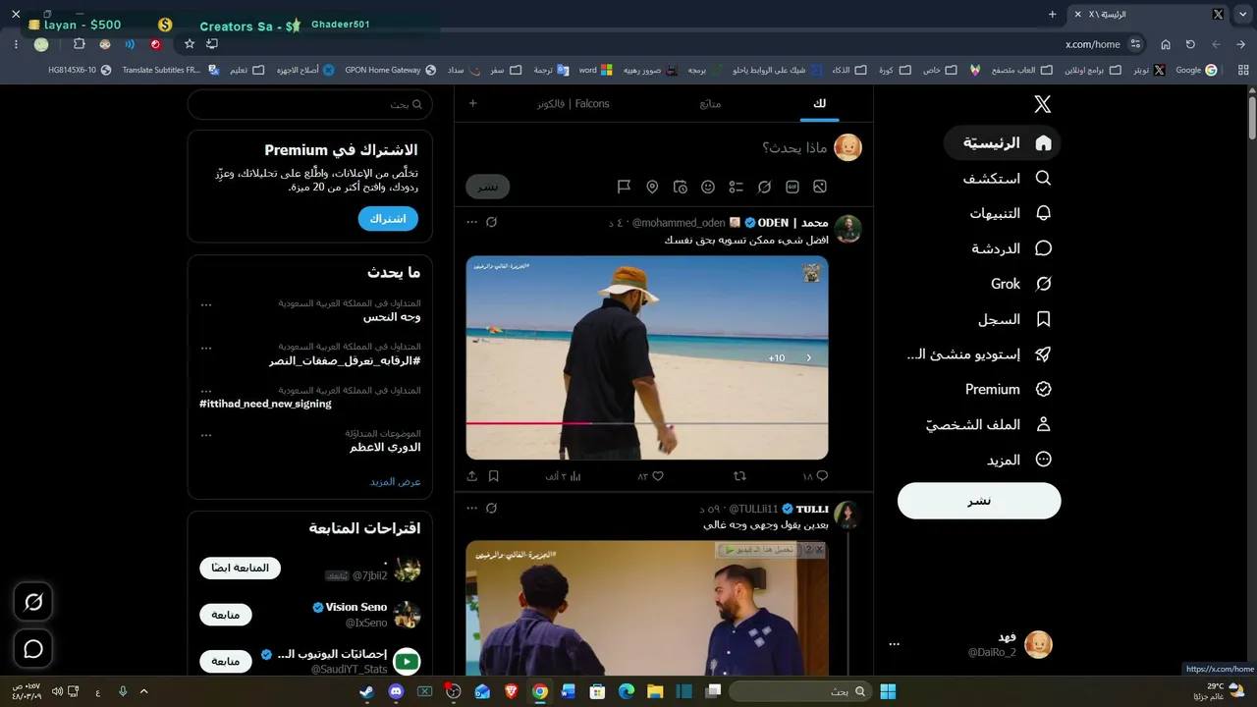Click the Windows Start button
Viewport: 1257px width, 707px height.
click(x=888, y=691)
